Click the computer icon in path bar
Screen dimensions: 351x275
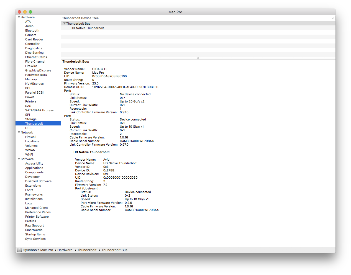tap(19, 250)
